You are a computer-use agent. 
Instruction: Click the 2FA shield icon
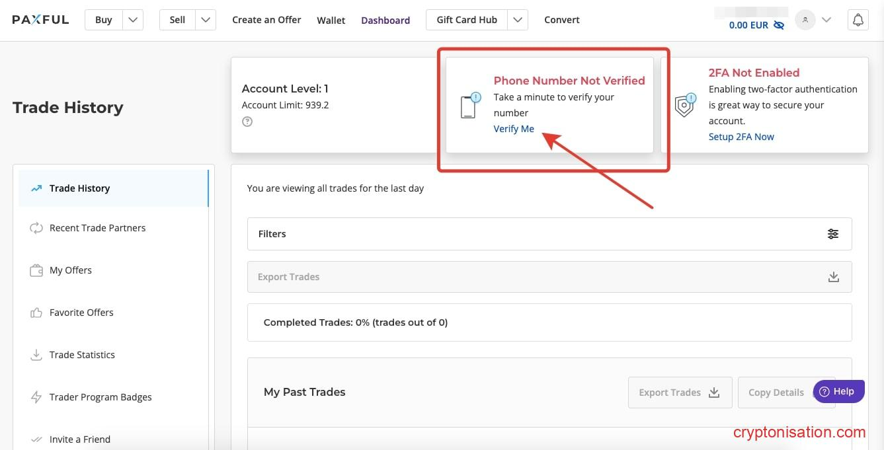[x=685, y=105]
